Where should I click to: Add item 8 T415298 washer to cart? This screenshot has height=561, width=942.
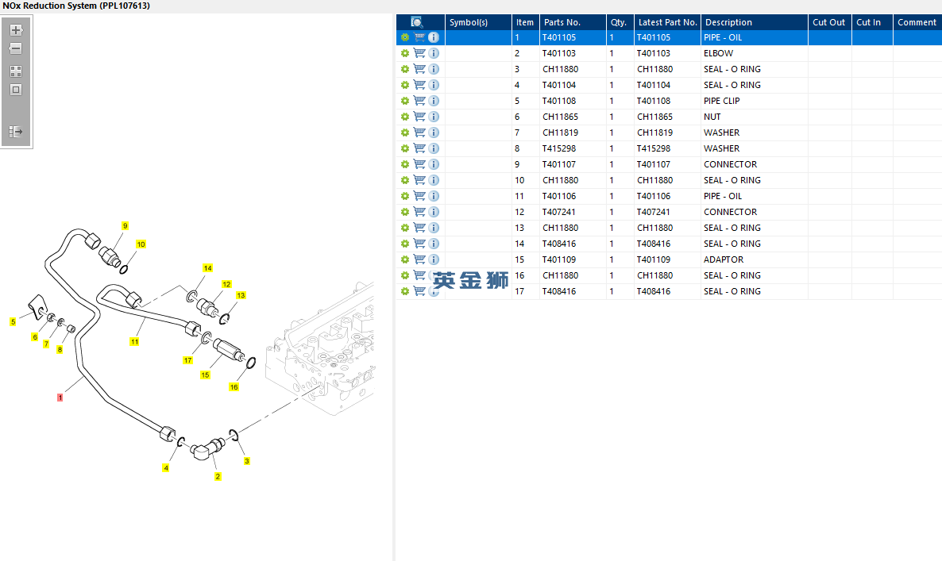tap(419, 148)
